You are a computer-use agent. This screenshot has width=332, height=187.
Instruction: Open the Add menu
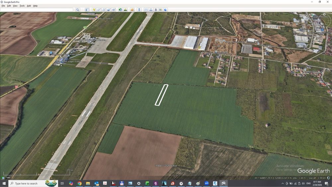pyautogui.click(x=29, y=6)
